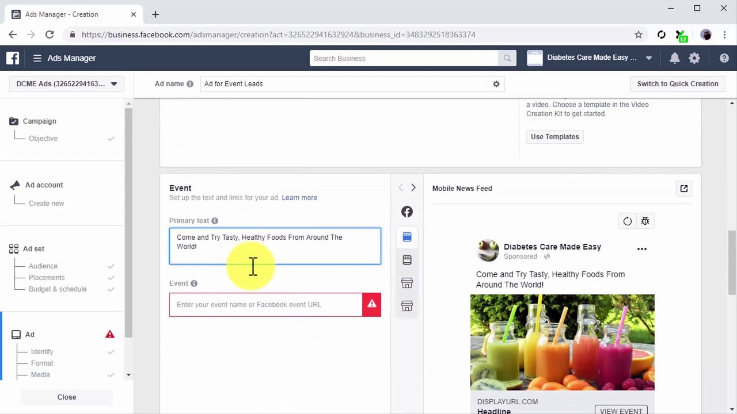Open the Learn more link
Screen dimensions: 737x414
click(x=299, y=198)
